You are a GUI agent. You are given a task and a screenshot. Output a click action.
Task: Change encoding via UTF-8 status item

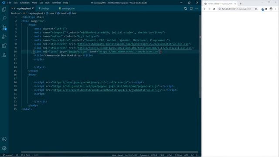(154, 155)
